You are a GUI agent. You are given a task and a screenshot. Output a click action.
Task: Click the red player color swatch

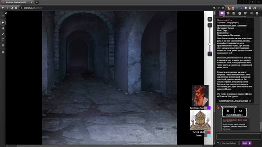209,132
